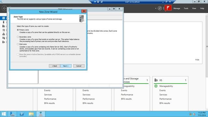The width and height of the screenshot is (208, 117).
Task: Restore down the inet1 on localhost session
Action: (x=166, y=2)
